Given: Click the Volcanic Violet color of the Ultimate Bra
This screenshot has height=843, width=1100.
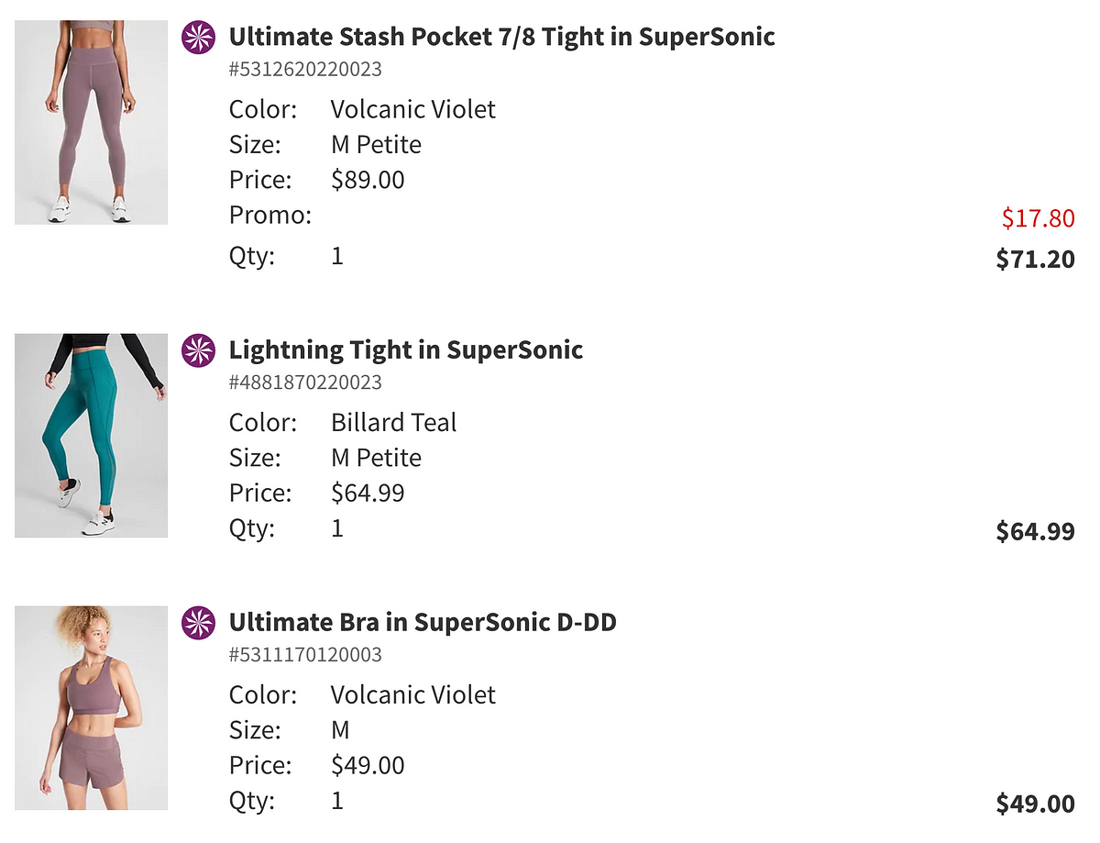Looking at the screenshot, I should coord(412,695).
